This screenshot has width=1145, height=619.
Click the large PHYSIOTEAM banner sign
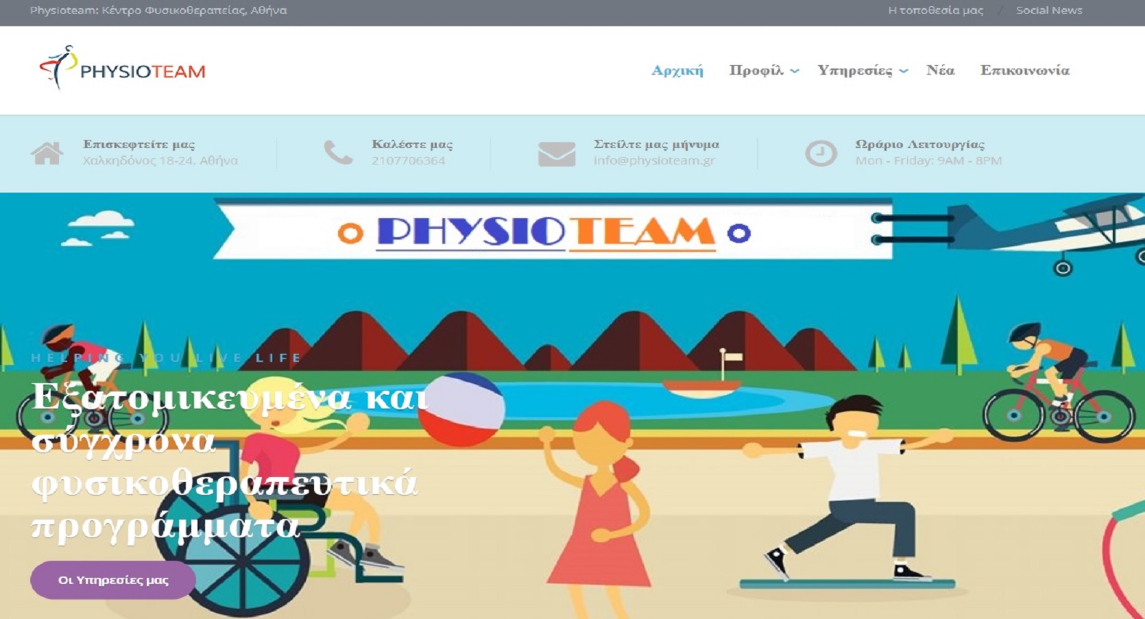point(545,232)
